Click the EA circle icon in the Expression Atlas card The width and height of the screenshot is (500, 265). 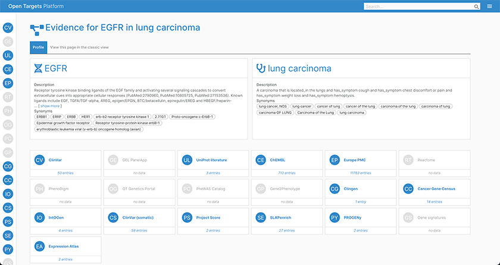tap(39, 246)
